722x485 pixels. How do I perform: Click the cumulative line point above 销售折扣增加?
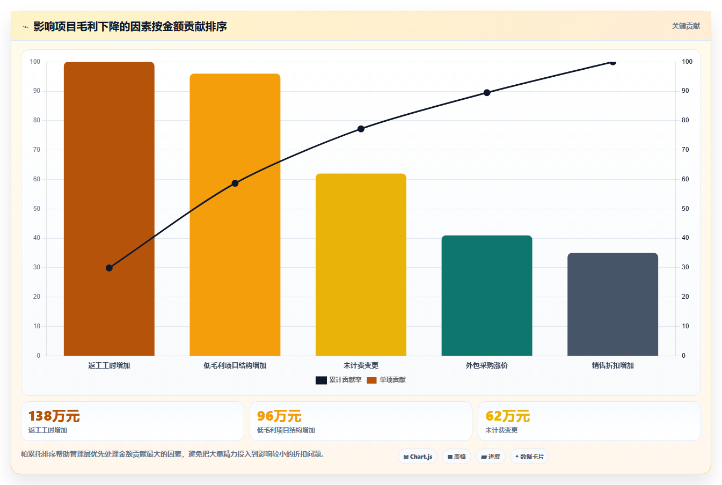612,62
